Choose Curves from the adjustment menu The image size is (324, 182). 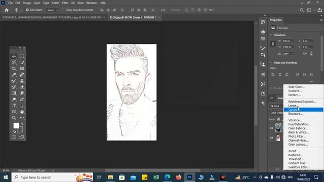[303, 110]
